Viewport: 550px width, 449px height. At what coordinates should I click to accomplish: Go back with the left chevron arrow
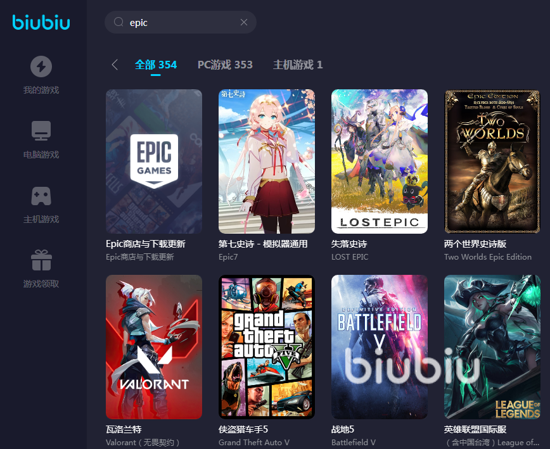114,65
